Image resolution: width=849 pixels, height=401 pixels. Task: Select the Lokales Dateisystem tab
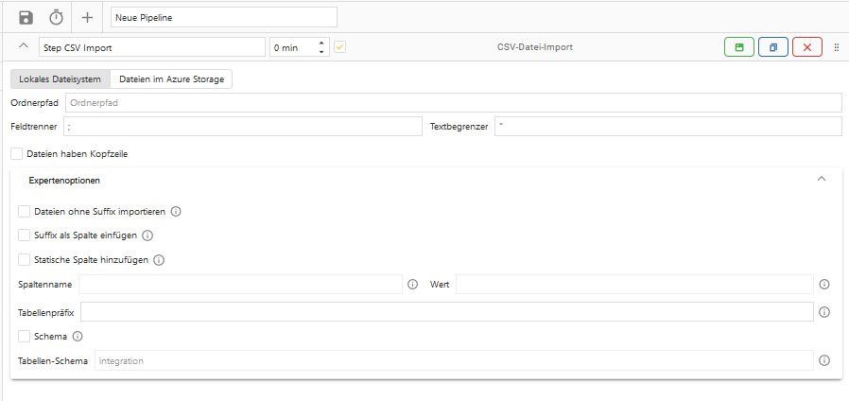[x=61, y=79]
